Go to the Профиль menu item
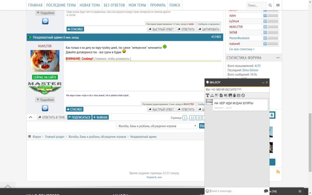The height and width of the screenshot is (195, 312). click(158, 5)
